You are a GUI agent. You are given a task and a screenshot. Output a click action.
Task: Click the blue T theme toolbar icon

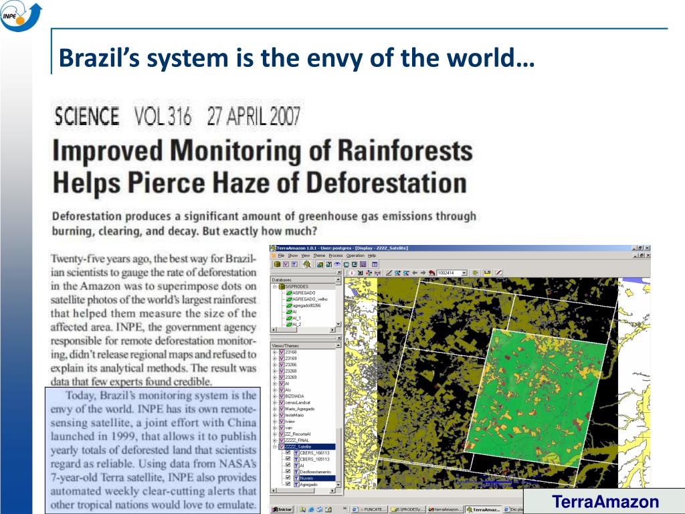point(294,264)
